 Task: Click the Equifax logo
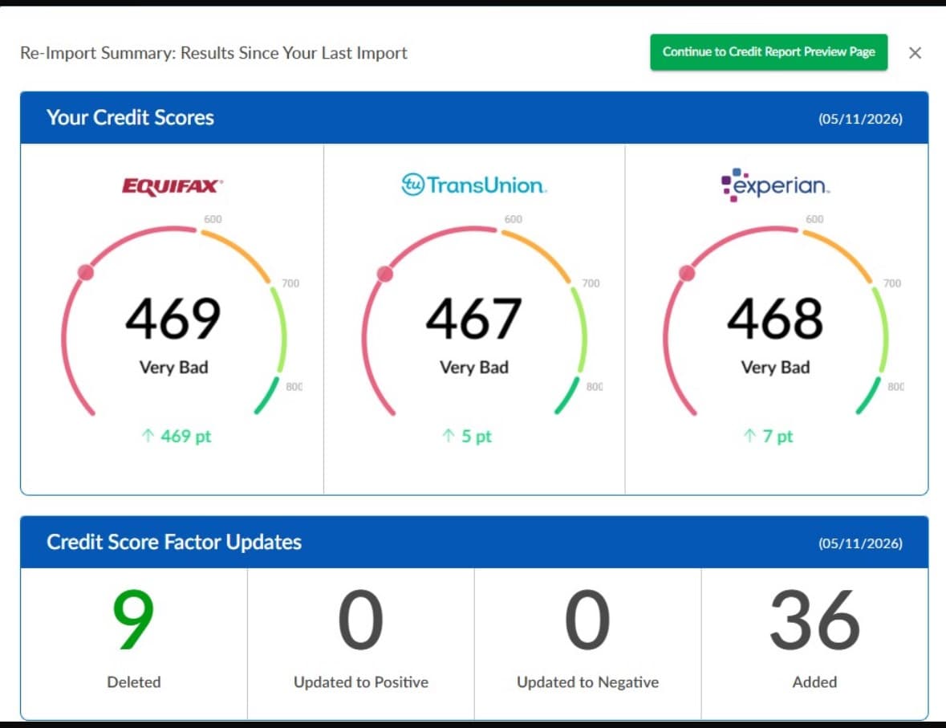tap(173, 186)
